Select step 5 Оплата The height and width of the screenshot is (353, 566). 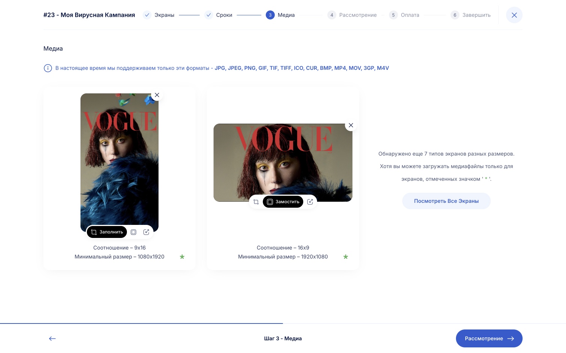pos(404,15)
